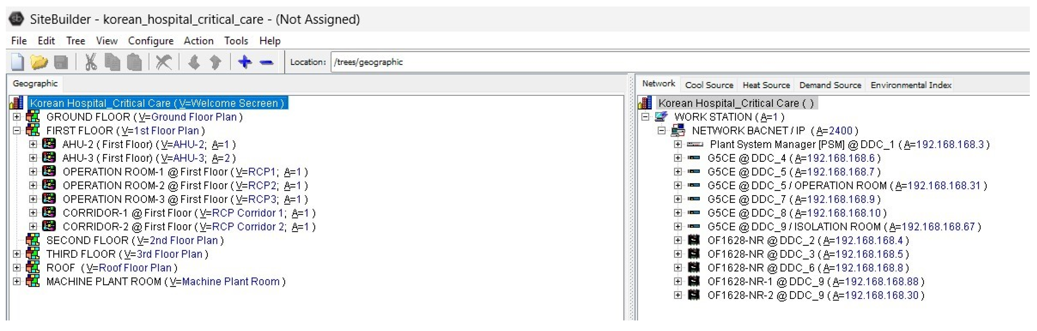Expand the G5CE @ DDC_9 / ISOLATION ROOM node

pyautogui.click(x=678, y=226)
